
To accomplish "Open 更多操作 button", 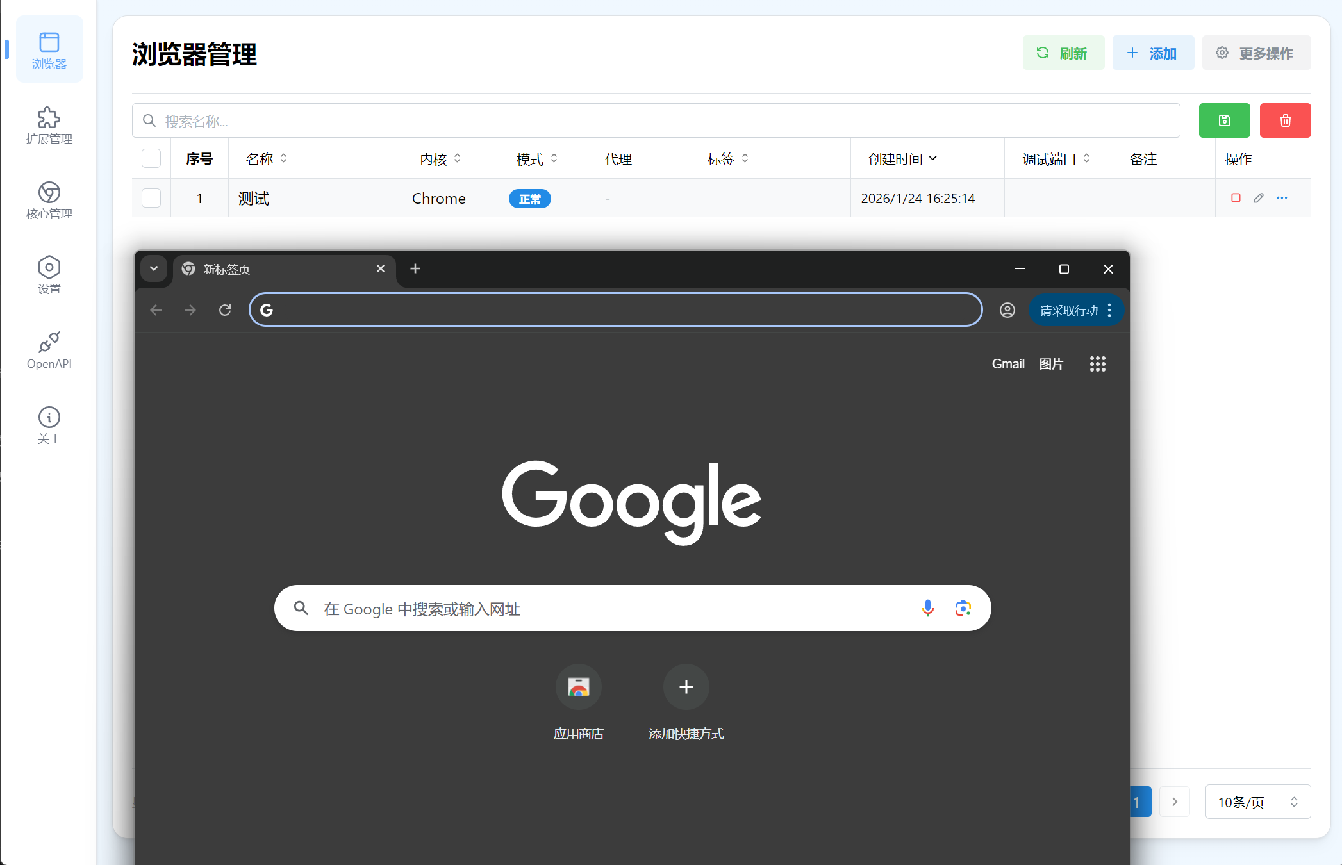I will pos(1256,53).
